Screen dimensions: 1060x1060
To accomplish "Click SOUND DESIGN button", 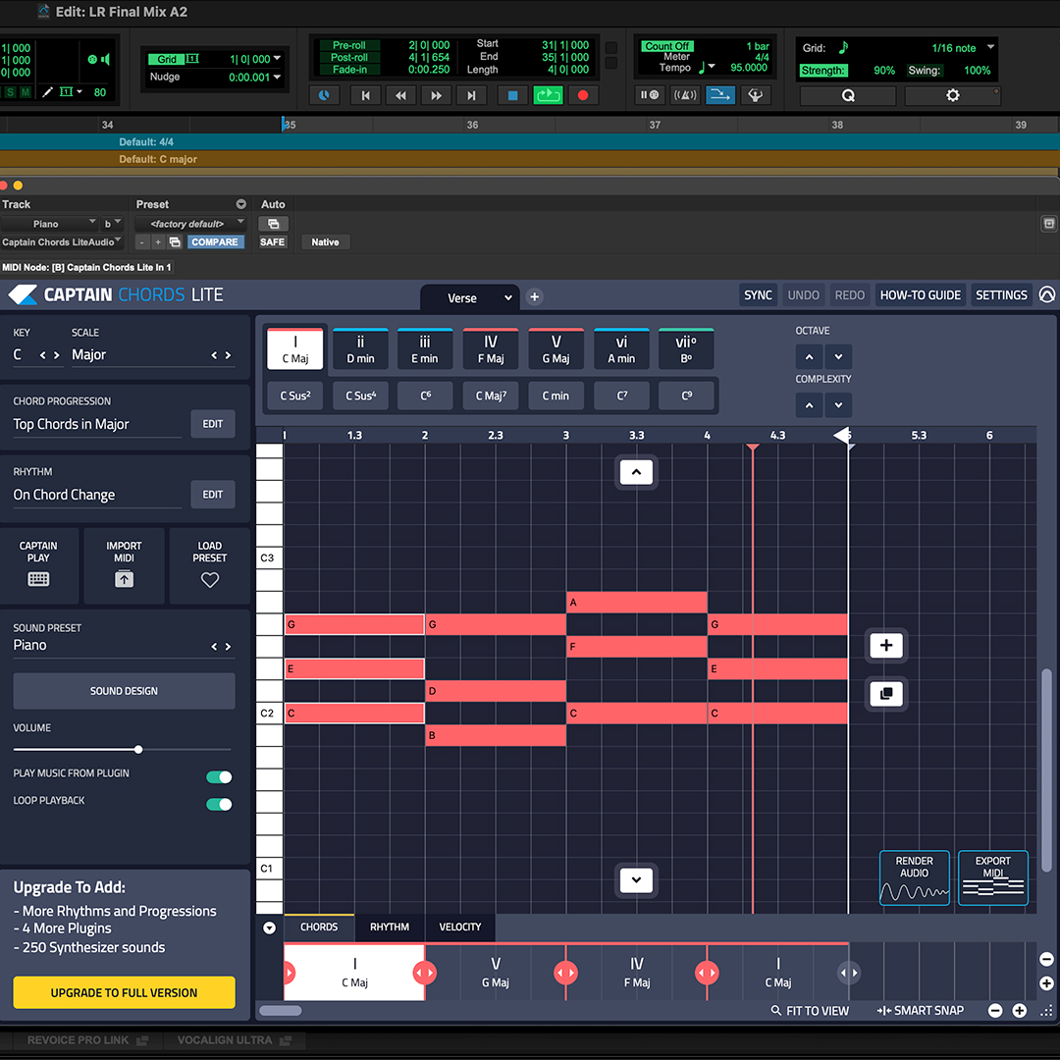I will [x=125, y=691].
